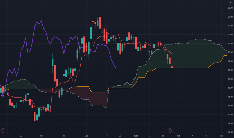Select the last red candle at 18.00
The image size is (234, 138).
(x=172, y=67)
